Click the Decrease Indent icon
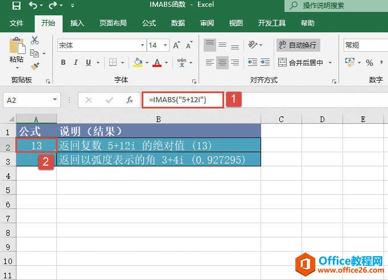 [x=253, y=62]
